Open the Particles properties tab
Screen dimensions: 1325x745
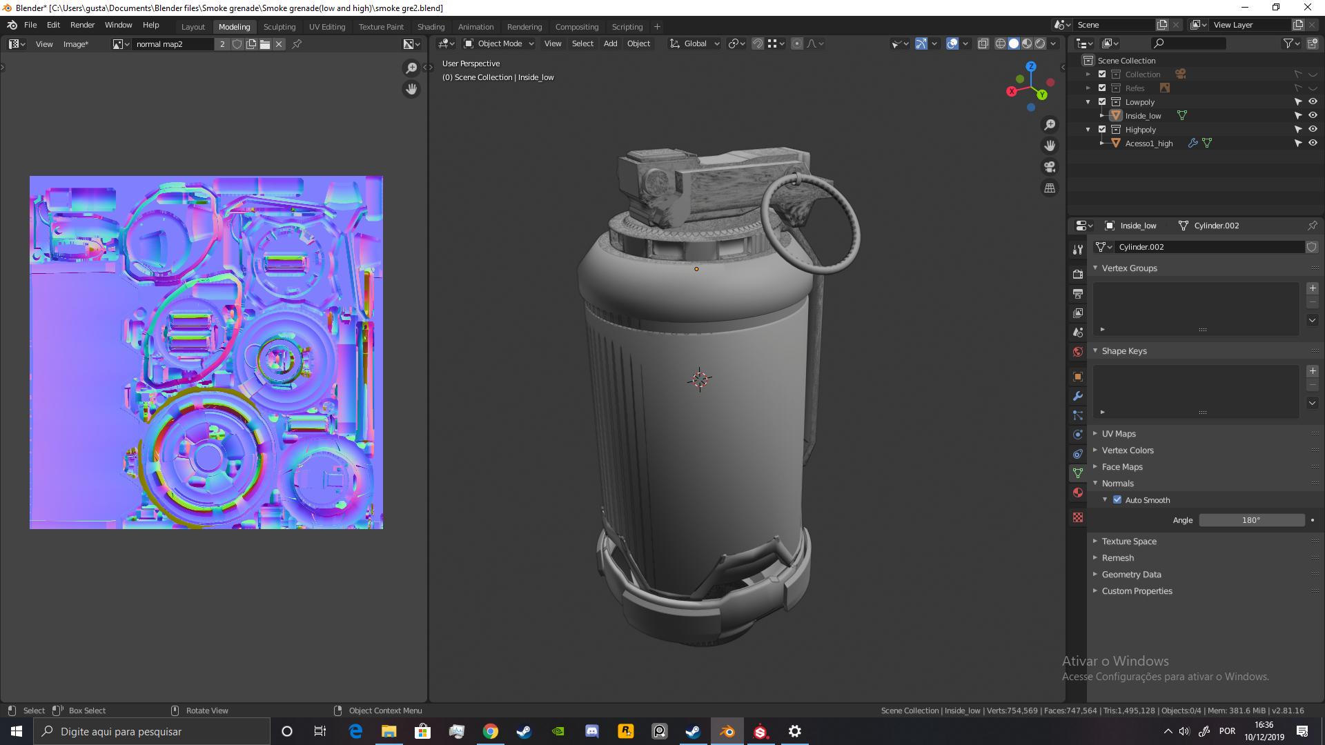1077,415
